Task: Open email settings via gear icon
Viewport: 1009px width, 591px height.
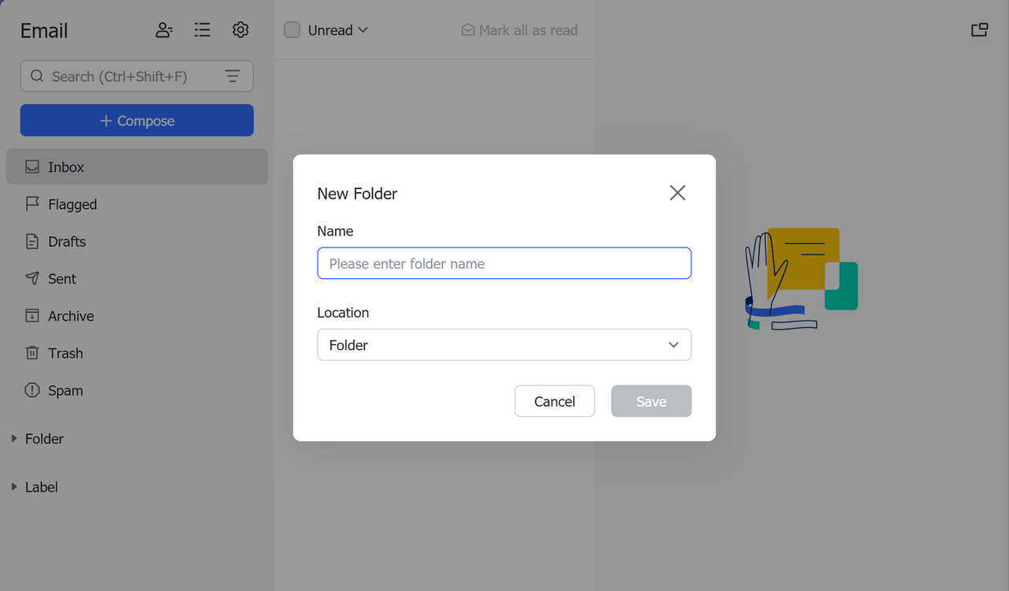Action: [240, 29]
